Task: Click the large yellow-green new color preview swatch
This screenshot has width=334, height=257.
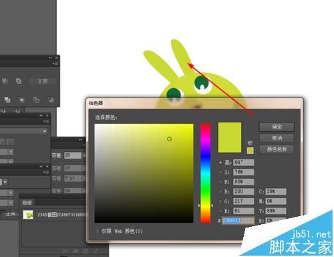Action: [230, 137]
